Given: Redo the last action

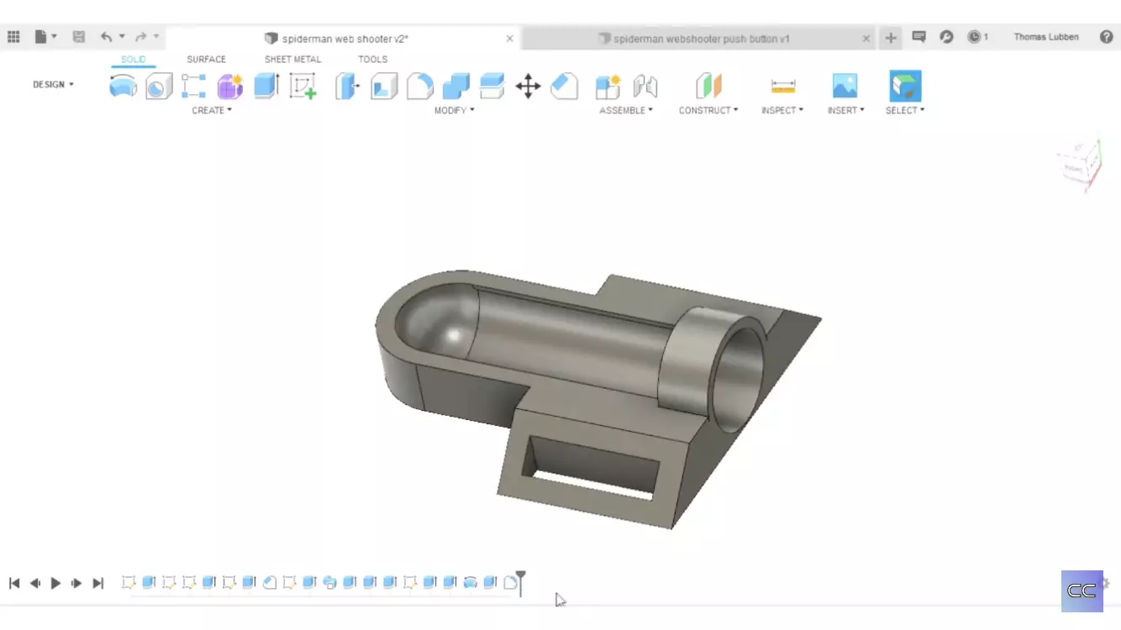Looking at the screenshot, I should [x=141, y=37].
